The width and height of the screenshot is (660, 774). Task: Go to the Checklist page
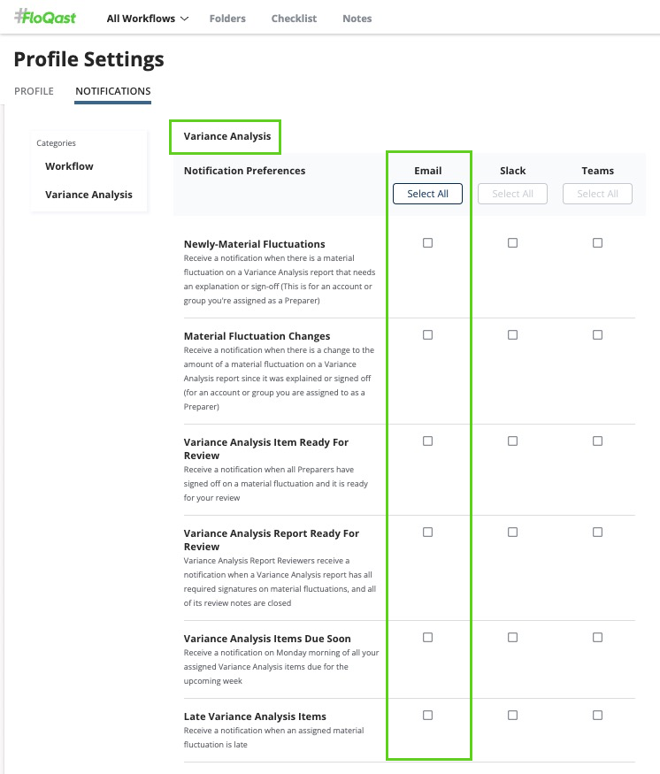tap(294, 19)
